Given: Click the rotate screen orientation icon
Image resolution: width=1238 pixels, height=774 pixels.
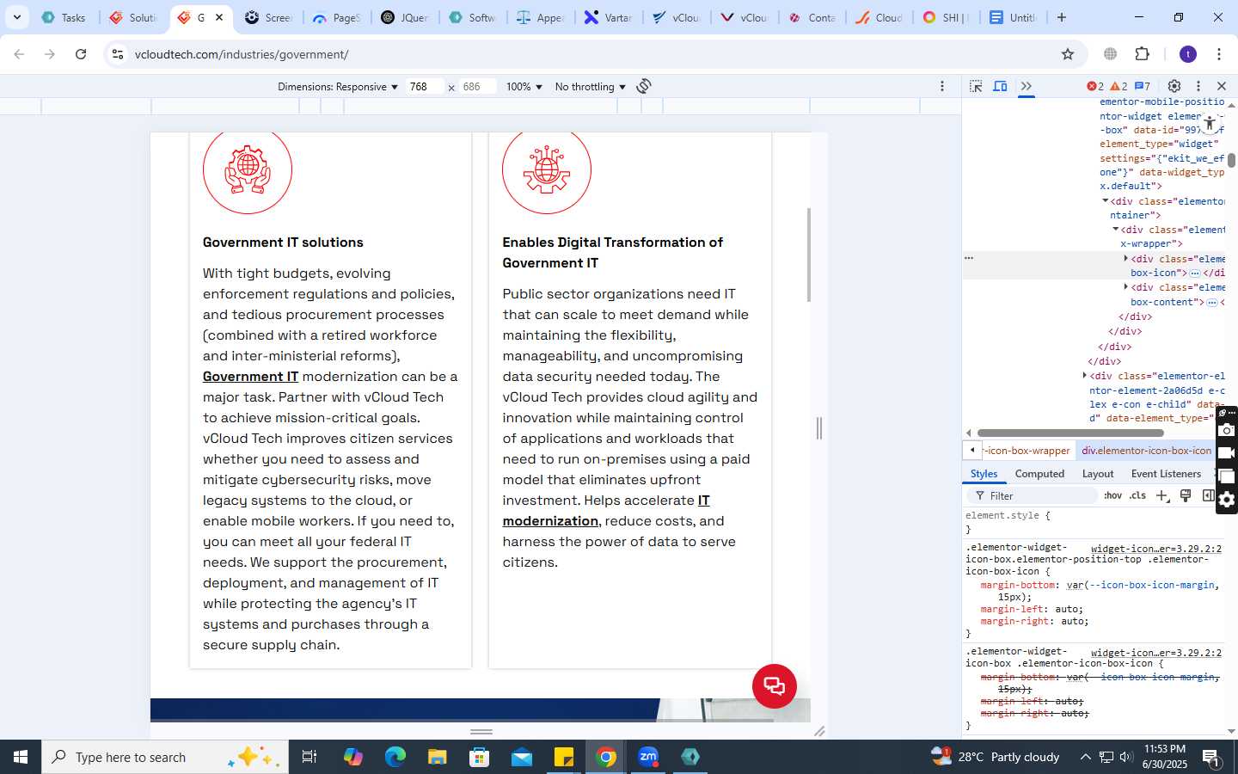Looking at the screenshot, I should [644, 86].
